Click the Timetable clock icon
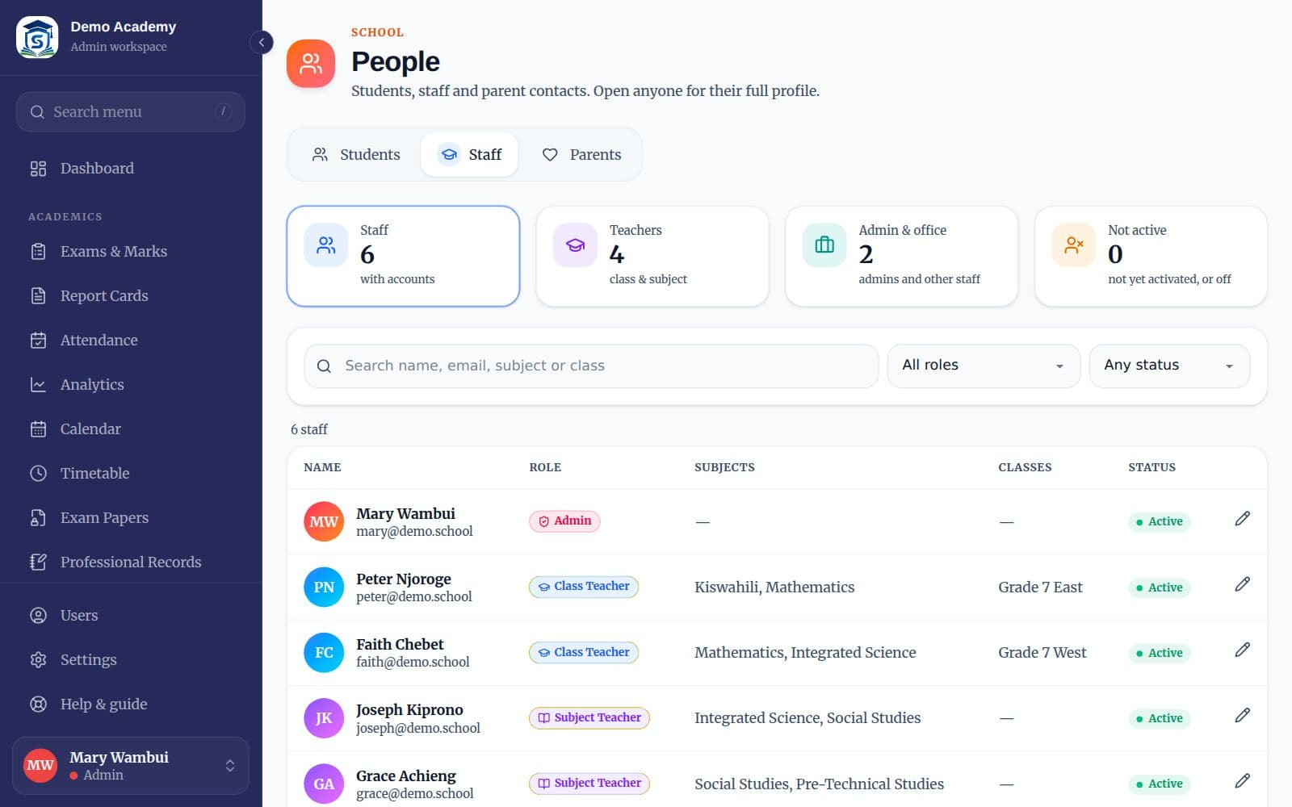 [38, 474]
